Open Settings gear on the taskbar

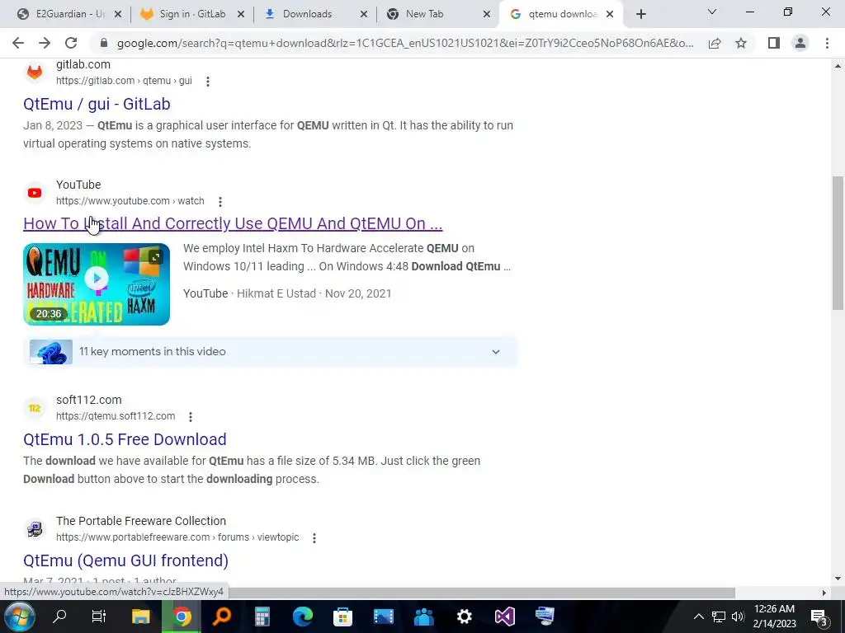coord(464,617)
